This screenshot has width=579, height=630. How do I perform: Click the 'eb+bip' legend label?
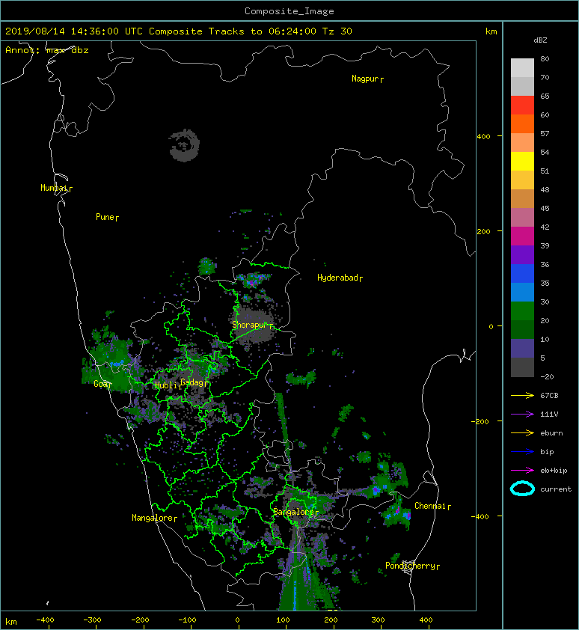click(x=554, y=471)
